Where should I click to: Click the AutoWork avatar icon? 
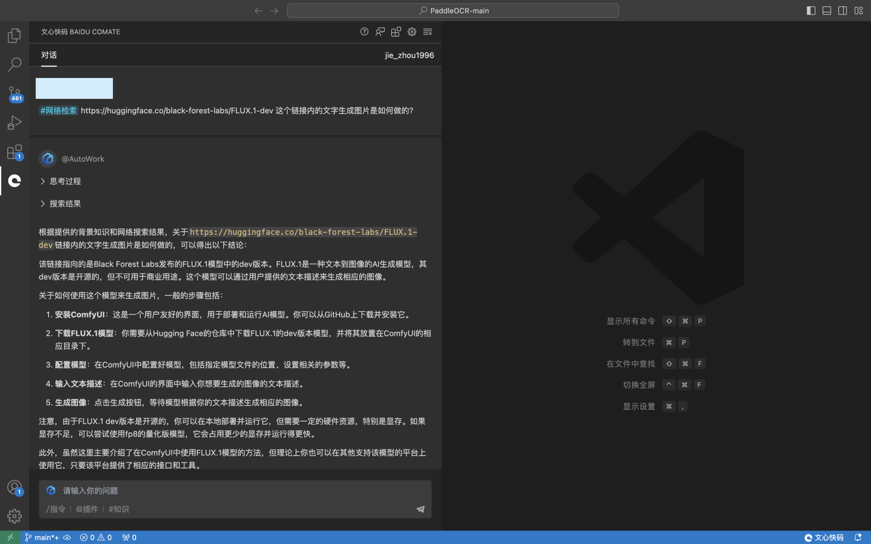48,158
